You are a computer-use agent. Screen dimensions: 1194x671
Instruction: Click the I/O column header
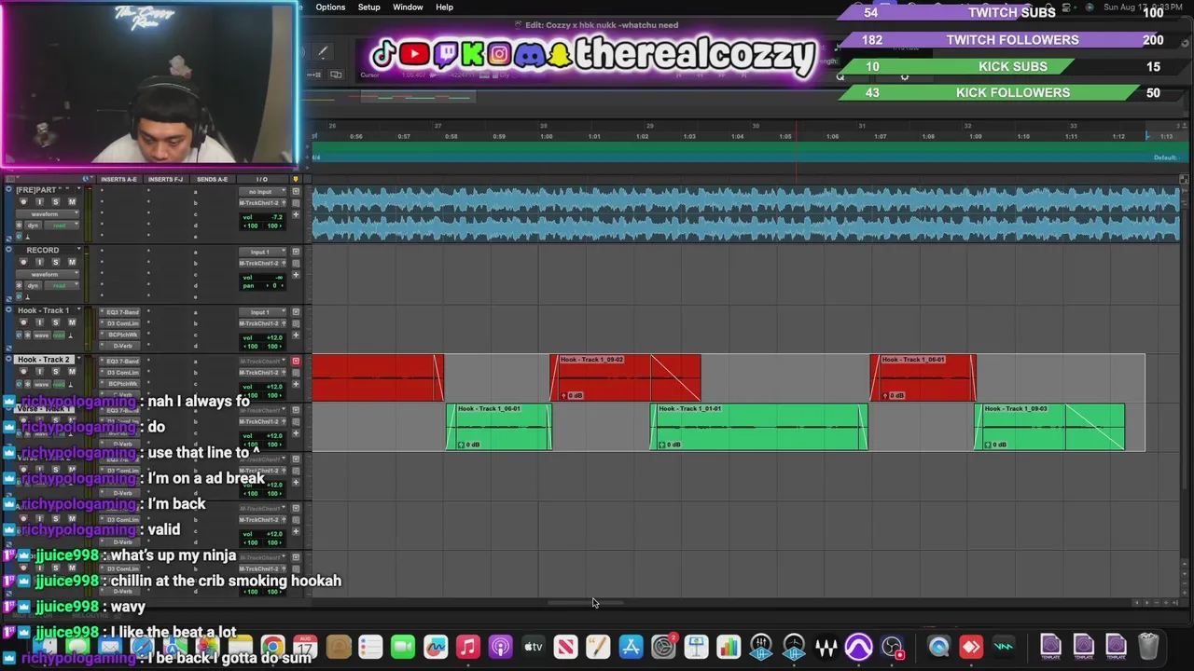tap(262, 179)
